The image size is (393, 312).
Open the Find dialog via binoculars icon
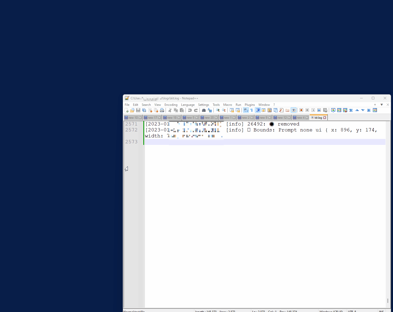(x=204, y=110)
